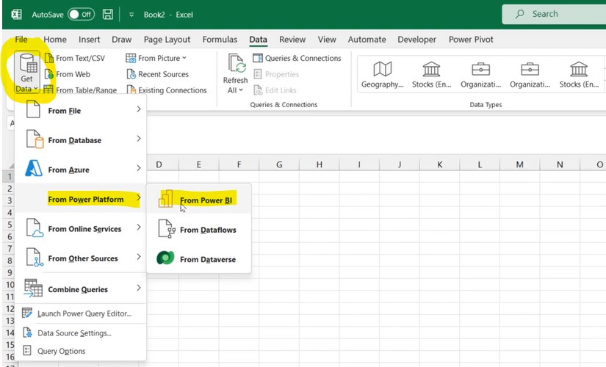Expand the Combine Queries submenu
The image size is (606, 367).
point(81,289)
